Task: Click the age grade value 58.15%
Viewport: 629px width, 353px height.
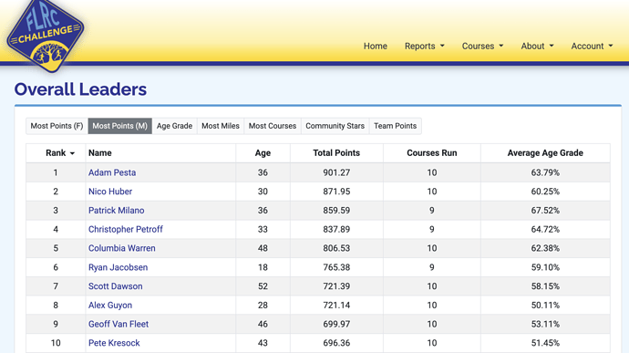Action: (545, 286)
